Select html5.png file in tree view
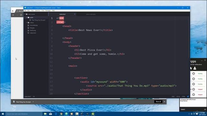Screen dimensions: 207x116 [33, 30]
